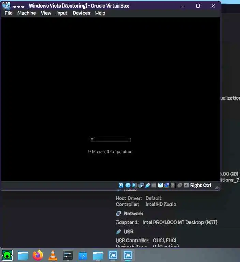Click the 'Host Driver:' label

click(x=129, y=198)
